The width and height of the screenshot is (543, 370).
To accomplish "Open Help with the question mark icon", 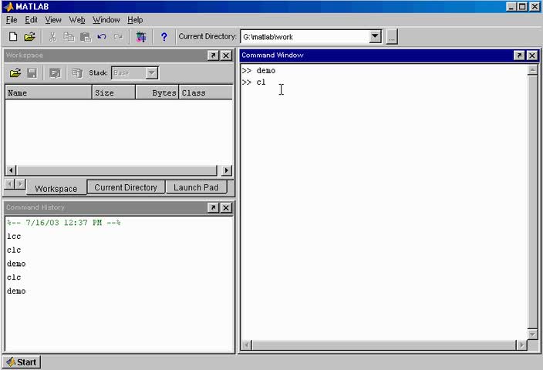I will click(x=164, y=37).
